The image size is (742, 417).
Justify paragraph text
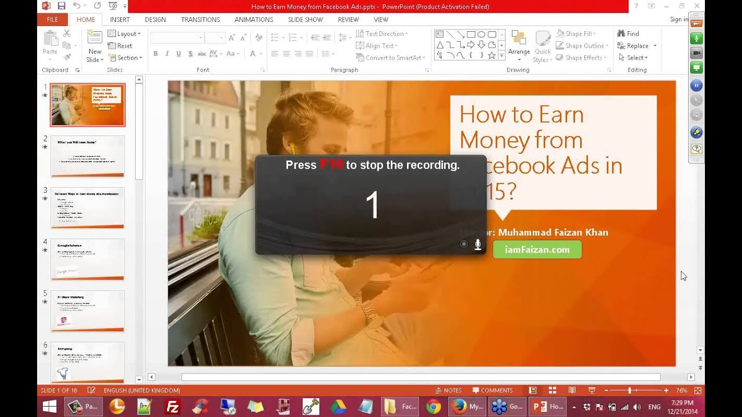tap(310, 54)
